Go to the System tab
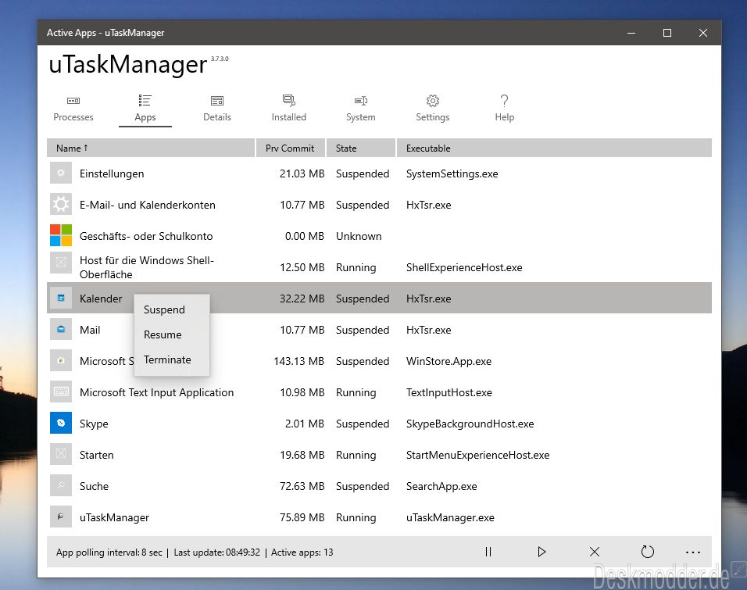Screen dimensions: 747x590 [361, 109]
